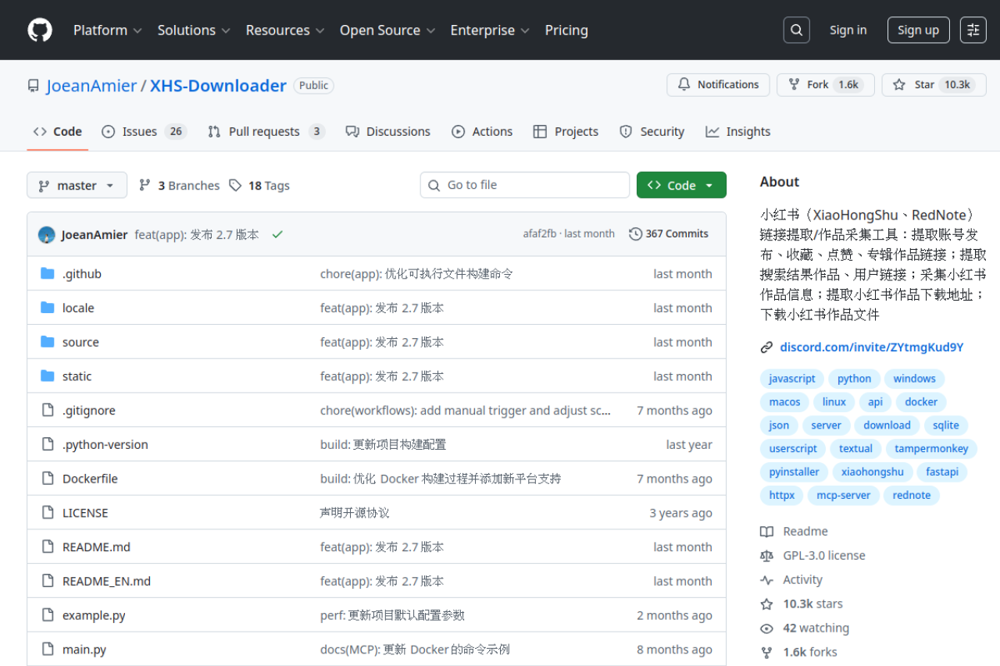The height and width of the screenshot is (666, 1000).
Task: Click the Go to file search field
Action: 524,185
